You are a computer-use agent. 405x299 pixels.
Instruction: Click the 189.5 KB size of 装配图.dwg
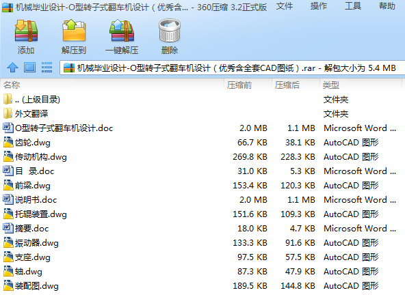coord(250,286)
